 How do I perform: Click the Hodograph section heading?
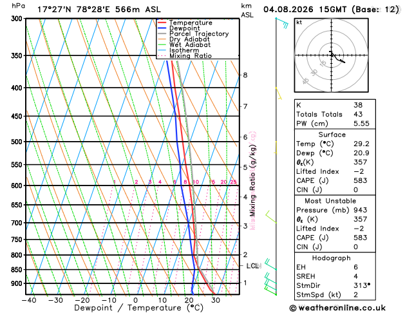coord(331,258)
